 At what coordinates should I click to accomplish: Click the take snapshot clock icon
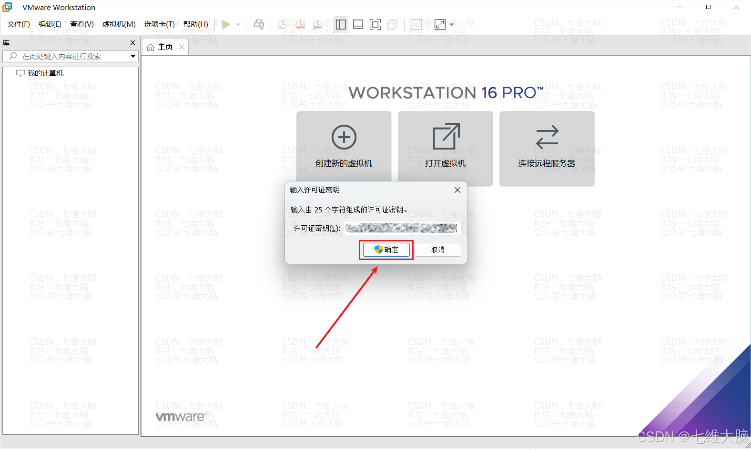click(283, 24)
